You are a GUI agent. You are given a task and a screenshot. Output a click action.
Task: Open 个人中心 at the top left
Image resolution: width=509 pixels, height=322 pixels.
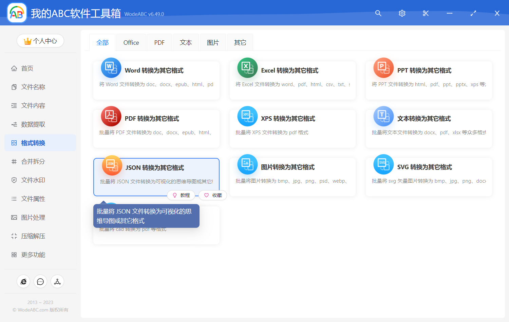tap(40, 41)
